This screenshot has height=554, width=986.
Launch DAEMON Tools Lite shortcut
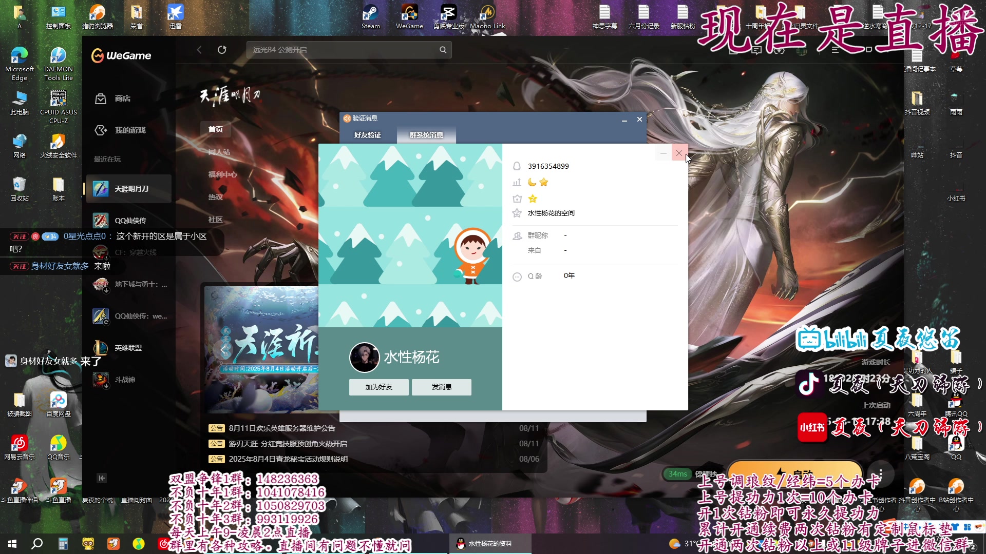tap(59, 64)
